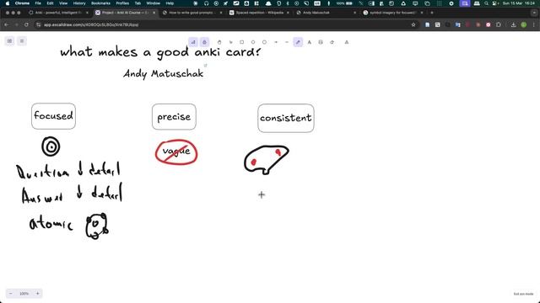Switch to 'symbol imagery for focused' tab

tap(392, 13)
